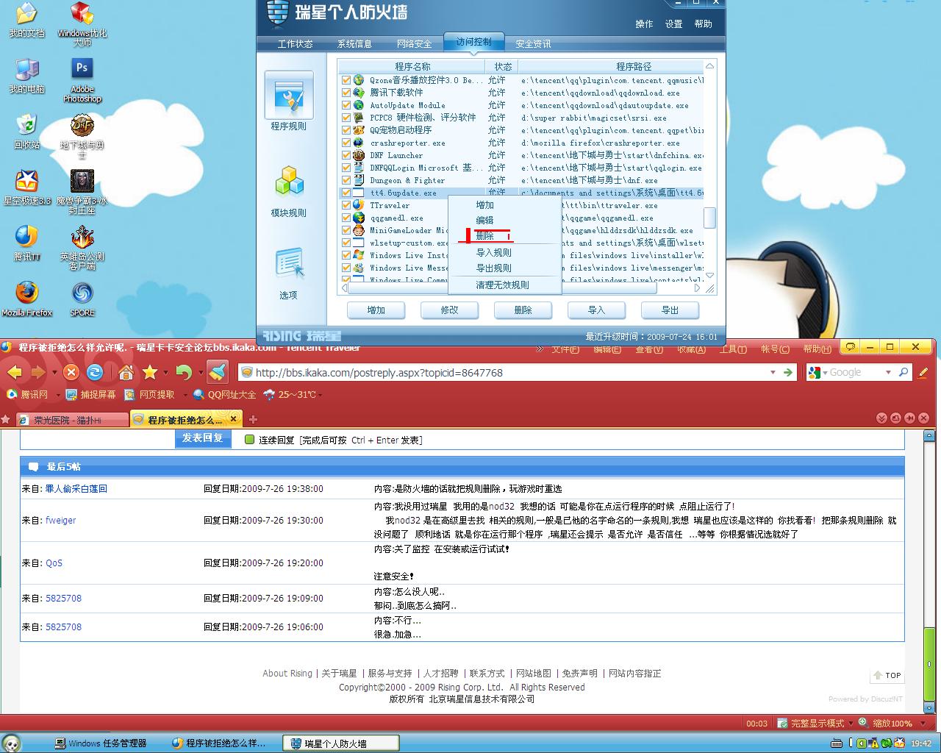The width and height of the screenshot is (941, 753).
Task: Click the 状态 column header in the rule list
Action: click(503, 67)
